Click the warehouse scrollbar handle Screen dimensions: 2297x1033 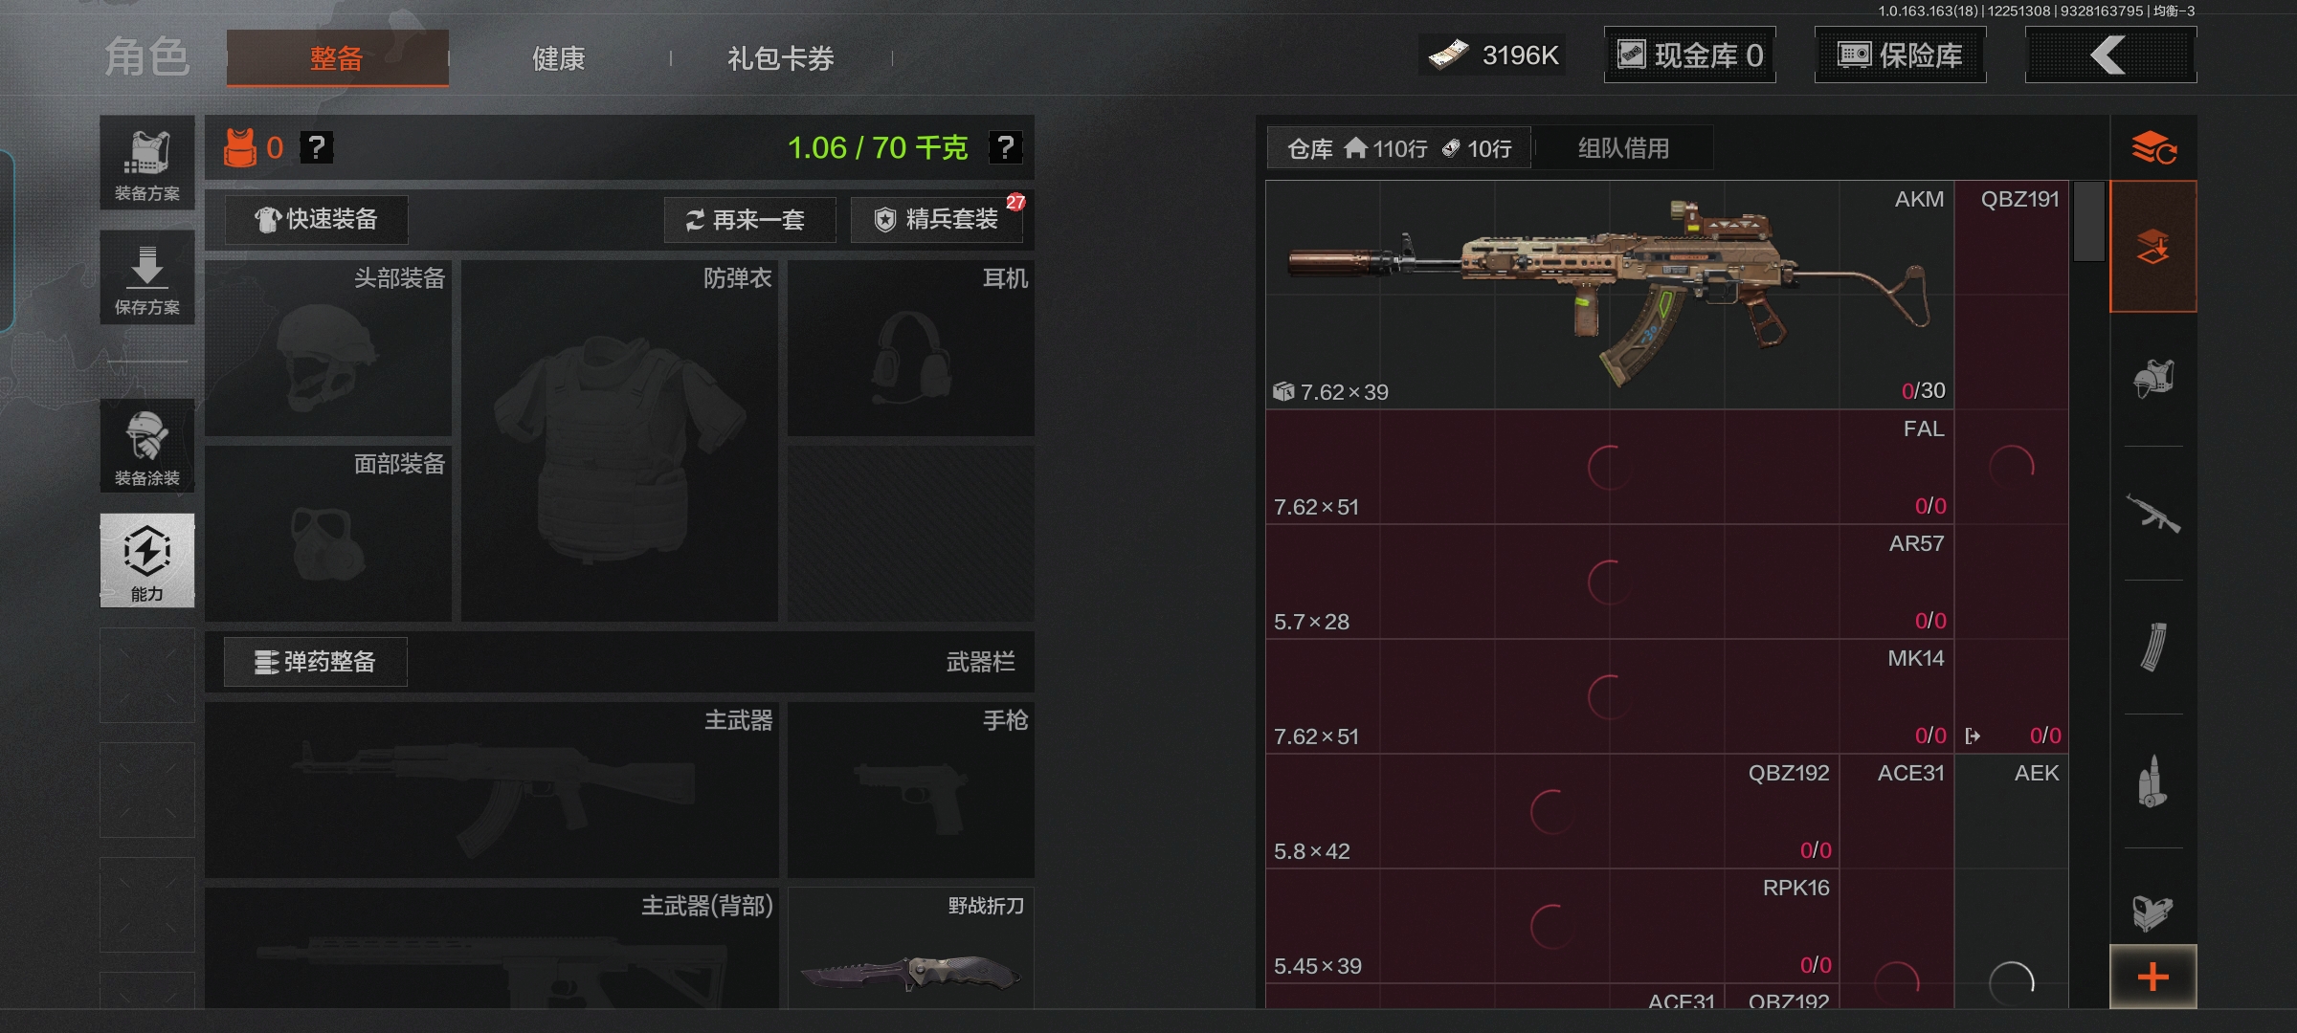pyautogui.click(x=2089, y=221)
